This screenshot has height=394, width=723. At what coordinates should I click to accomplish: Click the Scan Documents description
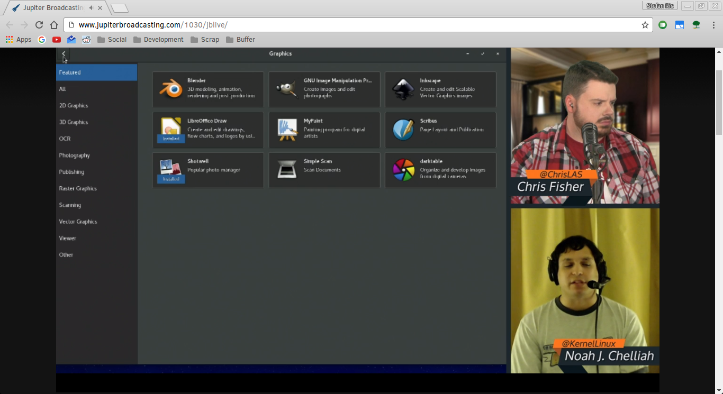[x=322, y=170]
